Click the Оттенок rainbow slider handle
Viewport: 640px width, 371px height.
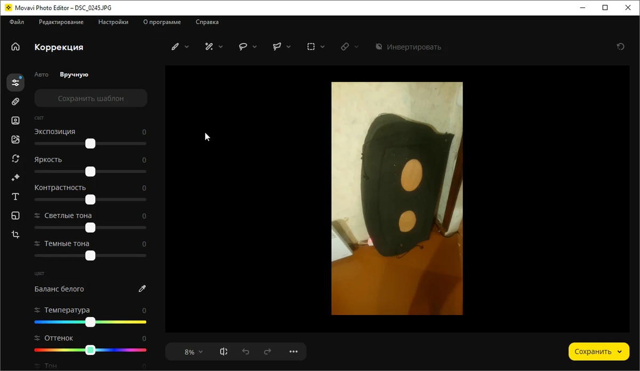(90, 350)
